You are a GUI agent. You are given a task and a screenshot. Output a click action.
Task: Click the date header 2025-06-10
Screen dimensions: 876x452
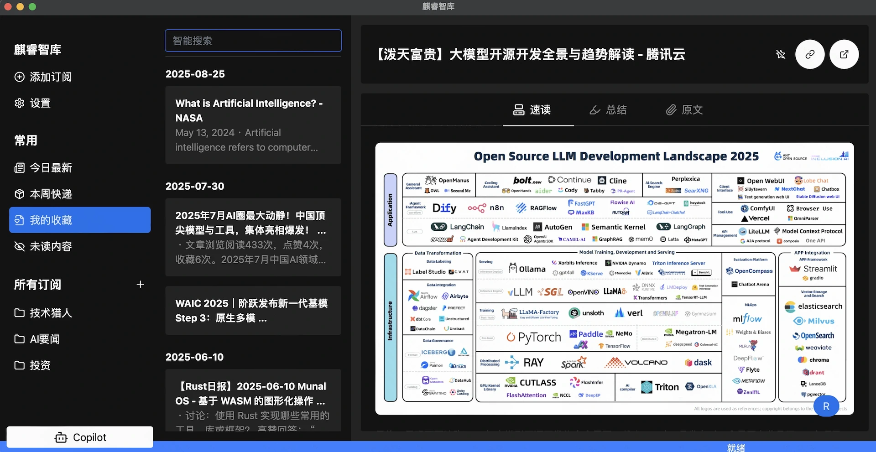195,357
